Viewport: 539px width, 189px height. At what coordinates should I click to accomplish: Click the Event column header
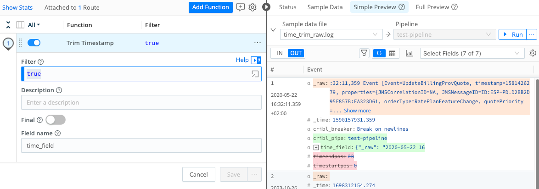pos(314,69)
